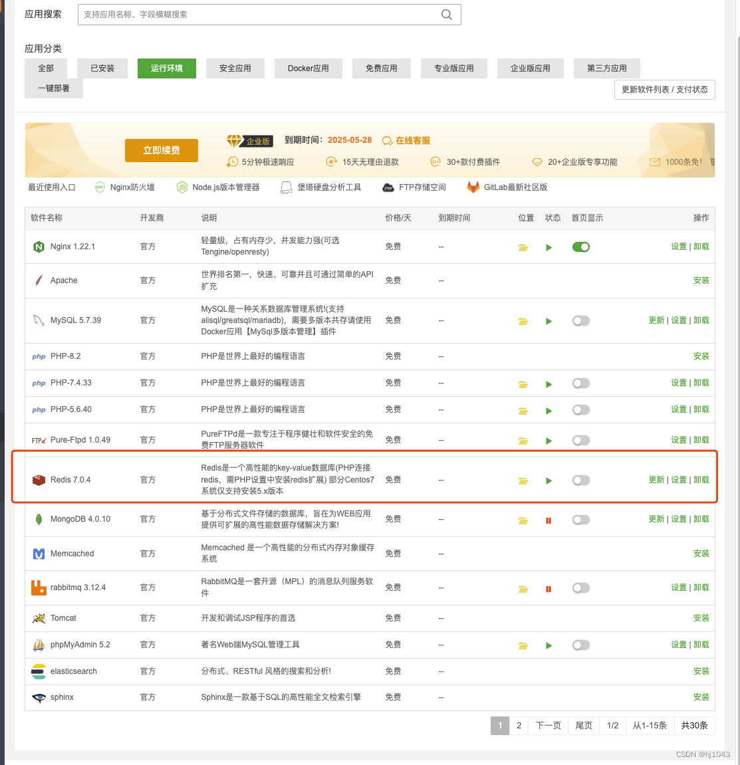Open GitLab community edition shortcut
Screen dimensions: 740x765
(507, 187)
